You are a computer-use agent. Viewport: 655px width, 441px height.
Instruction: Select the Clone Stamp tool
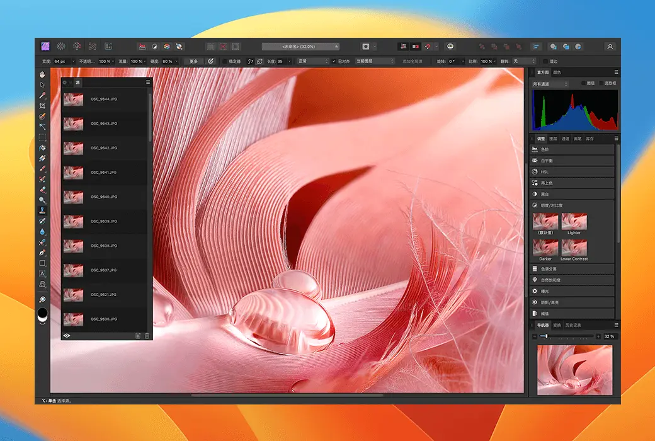pos(42,210)
